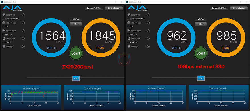Viewport: 250px width, 111px height.
Task: Click the 1 GB file size value in right window
Action: pos(132,26)
